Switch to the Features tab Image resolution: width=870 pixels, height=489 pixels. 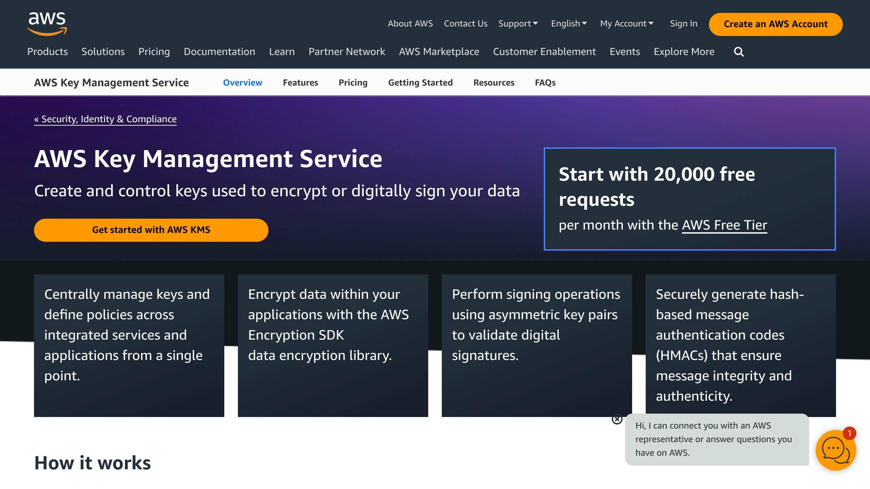(x=300, y=83)
